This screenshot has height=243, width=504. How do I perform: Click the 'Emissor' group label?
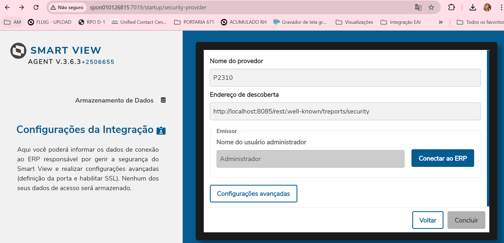227,131
